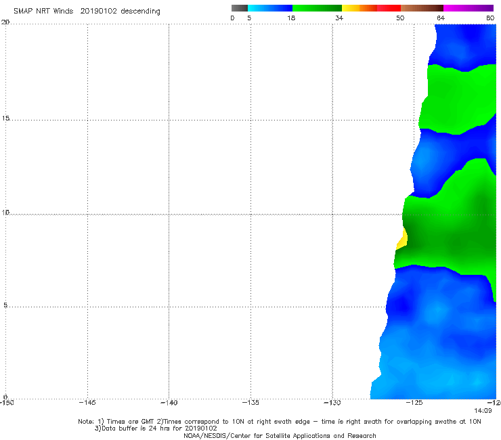Viewport: 501px width, 440px height.
Task: Click the green segment of the color bar
Action: point(317,8)
